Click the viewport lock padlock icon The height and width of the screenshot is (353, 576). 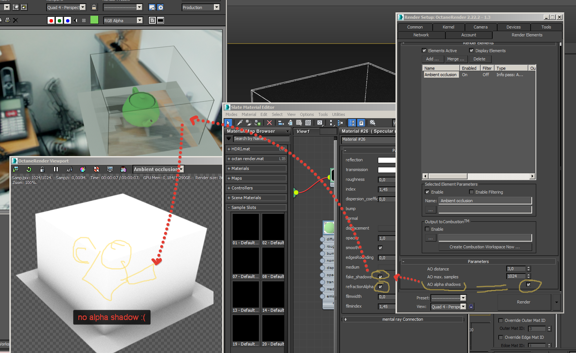(94, 7)
